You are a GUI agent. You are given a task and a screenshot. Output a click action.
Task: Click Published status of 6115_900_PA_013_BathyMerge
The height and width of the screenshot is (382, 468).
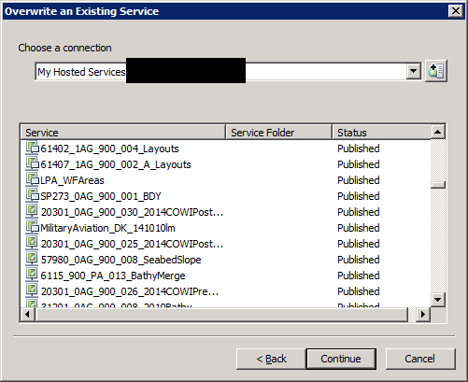pyautogui.click(x=359, y=276)
